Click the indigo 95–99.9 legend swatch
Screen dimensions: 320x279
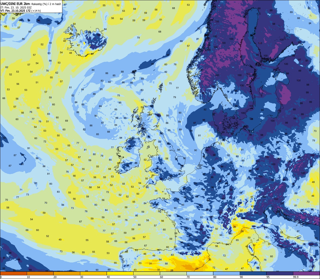click(280, 273)
